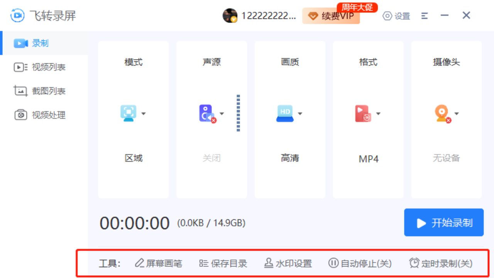Expand the 格式 format dropdown
Screen dimensions: 494x278
point(379,113)
